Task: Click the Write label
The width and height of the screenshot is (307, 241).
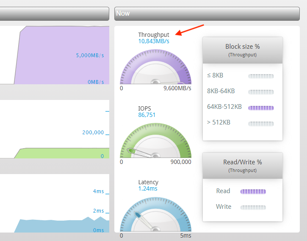Action: click(x=224, y=207)
